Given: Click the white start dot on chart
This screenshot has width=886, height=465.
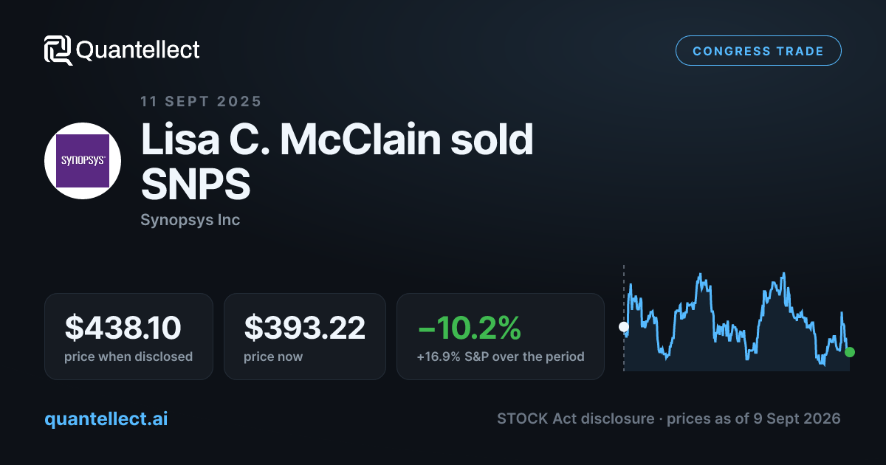Looking at the screenshot, I should pos(624,326).
